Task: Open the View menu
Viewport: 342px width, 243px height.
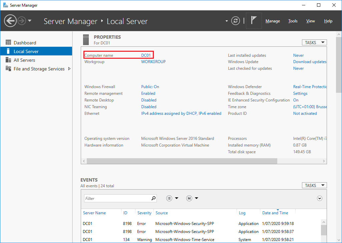Action: click(310, 21)
